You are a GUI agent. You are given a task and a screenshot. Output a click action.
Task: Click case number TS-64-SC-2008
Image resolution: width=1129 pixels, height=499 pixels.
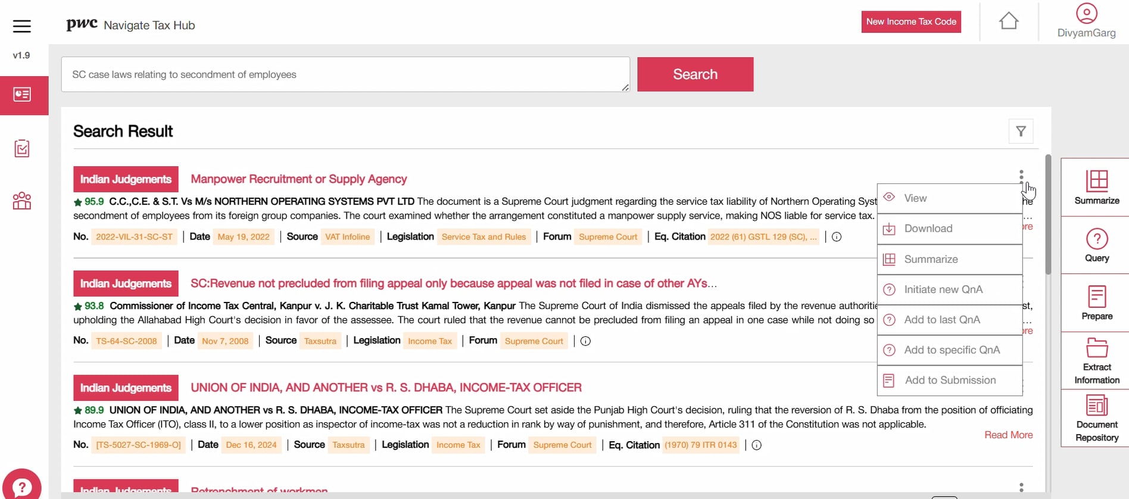coord(126,341)
